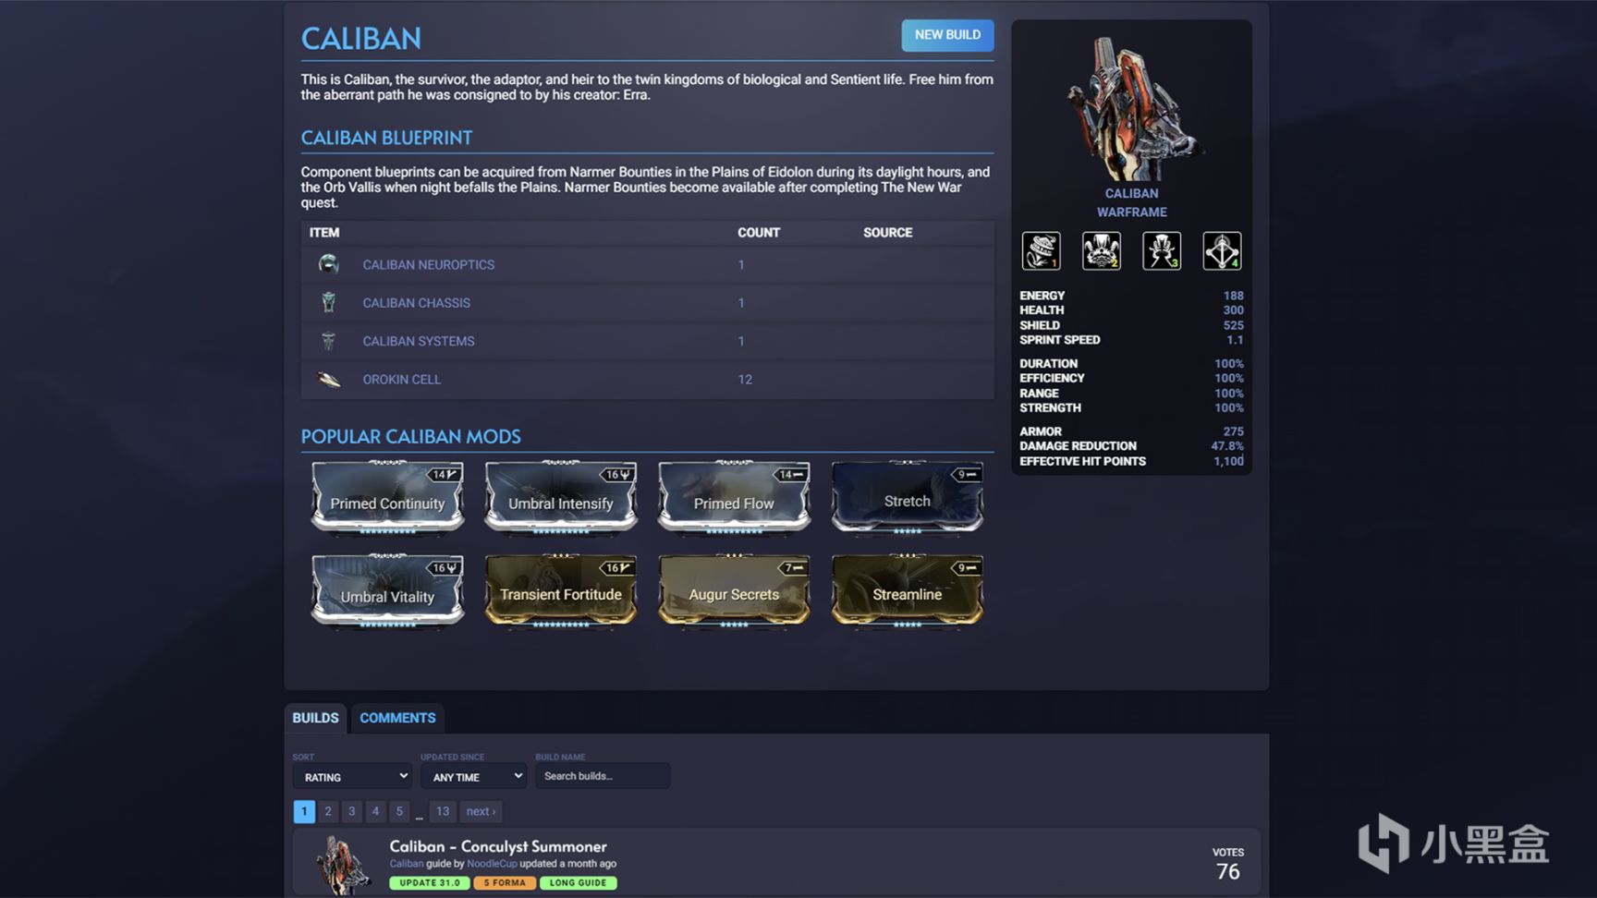The width and height of the screenshot is (1597, 898).
Task: Click the Orokin Cell count value 12
Action: point(745,380)
